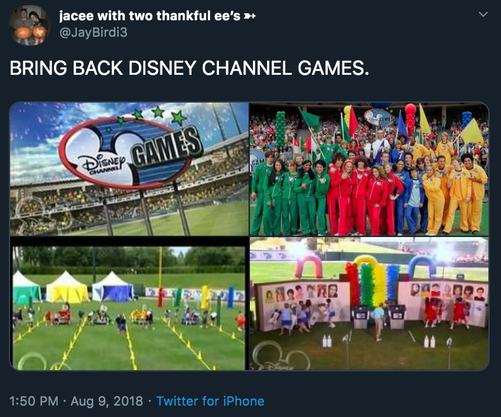Open the balloon arch photo wall image

(x=369, y=304)
